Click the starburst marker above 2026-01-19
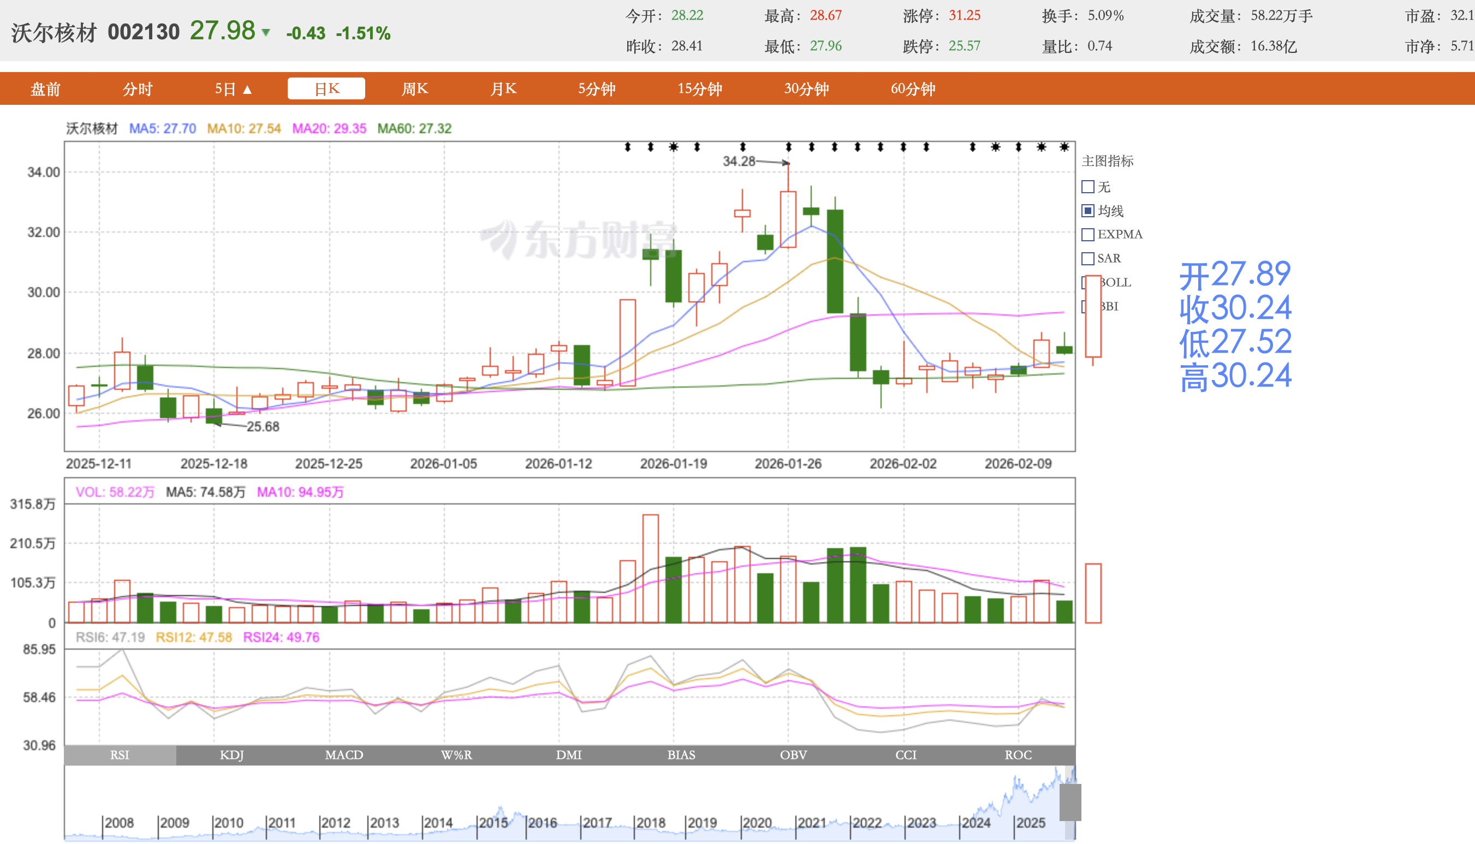Image resolution: width=1475 pixels, height=844 pixels. [674, 147]
